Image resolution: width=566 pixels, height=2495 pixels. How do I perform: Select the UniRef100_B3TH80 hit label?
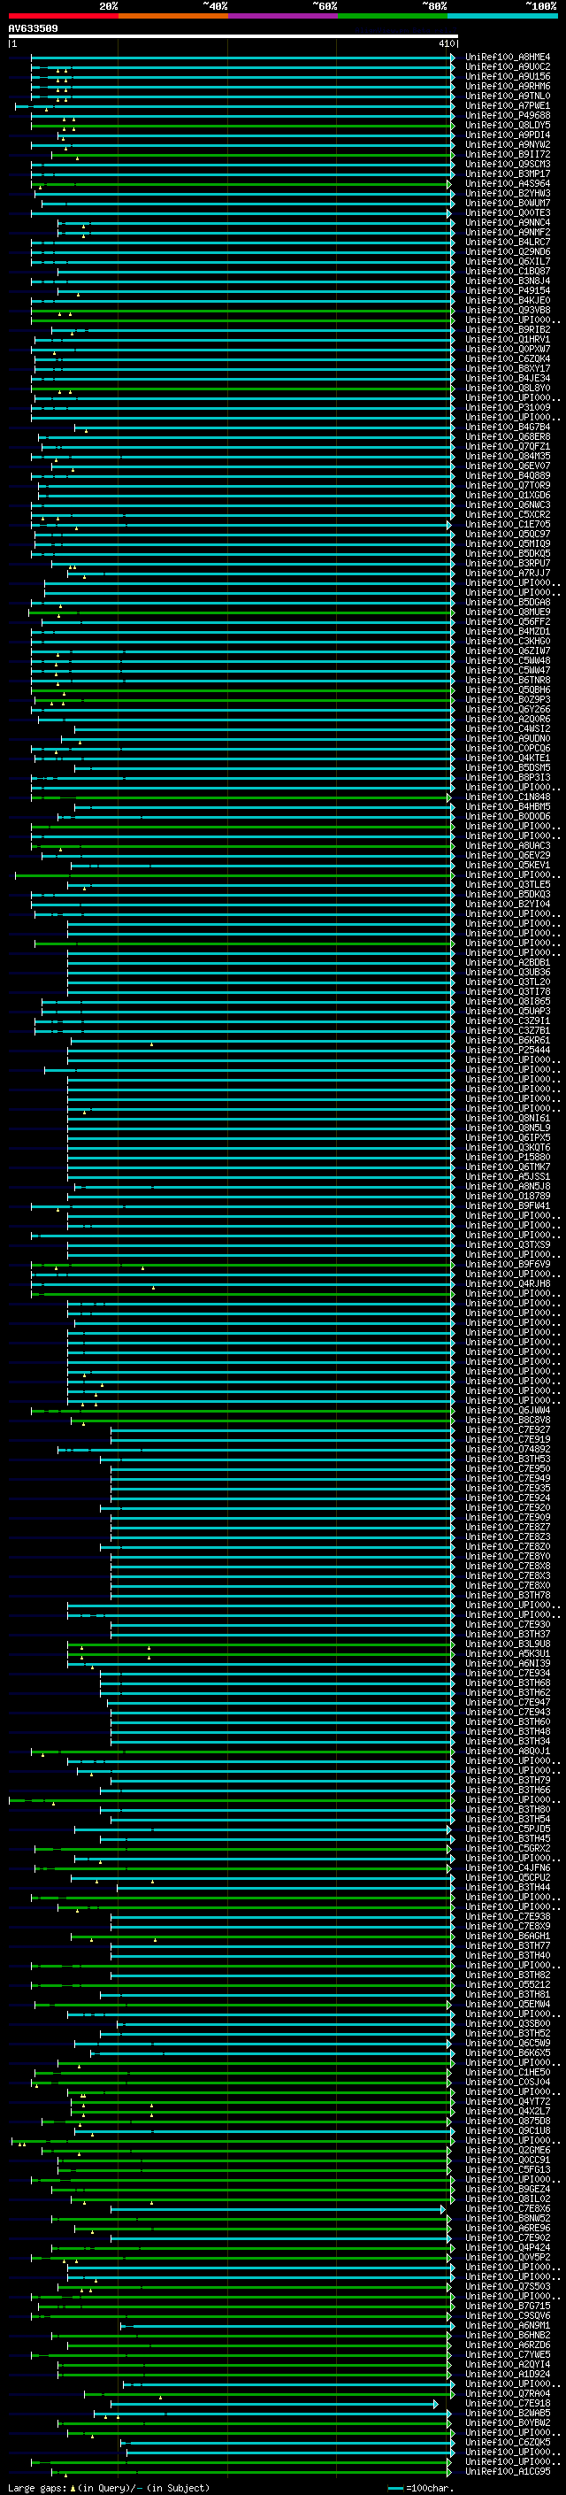click(x=507, y=1809)
